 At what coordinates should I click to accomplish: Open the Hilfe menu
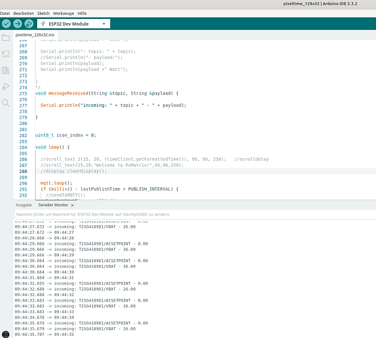pos(82,14)
